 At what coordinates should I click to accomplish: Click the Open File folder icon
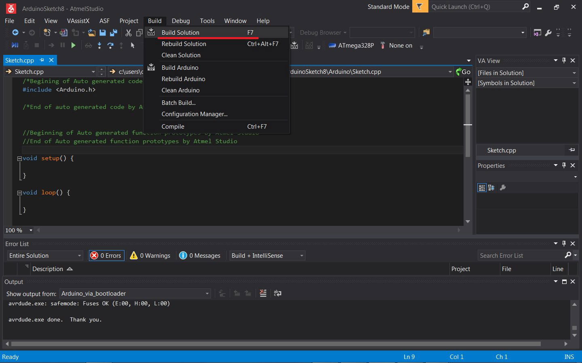(92, 33)
